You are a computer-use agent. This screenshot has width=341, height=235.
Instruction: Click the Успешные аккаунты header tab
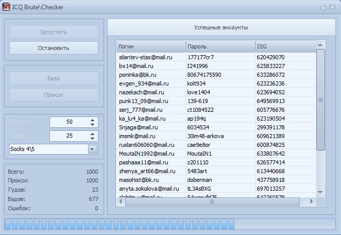click(221, 27)
